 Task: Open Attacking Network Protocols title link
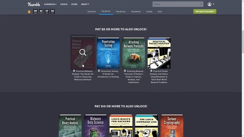pyautogui.click(x=134, y=77)
